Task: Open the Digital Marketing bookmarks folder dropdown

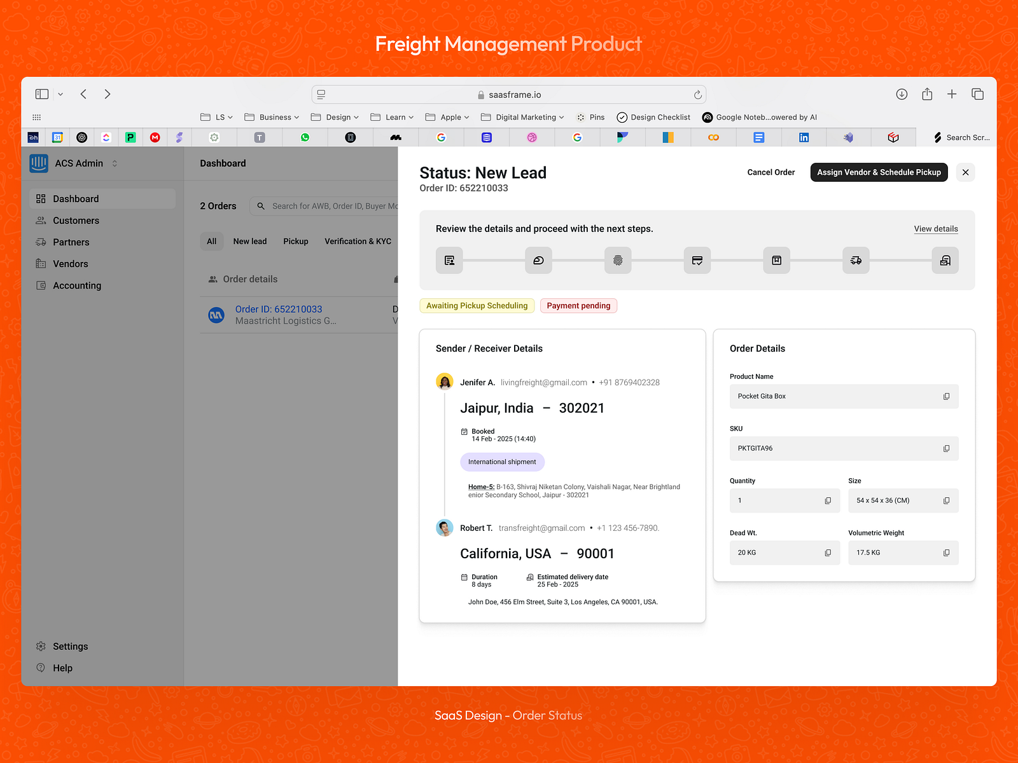Action: 522,117
